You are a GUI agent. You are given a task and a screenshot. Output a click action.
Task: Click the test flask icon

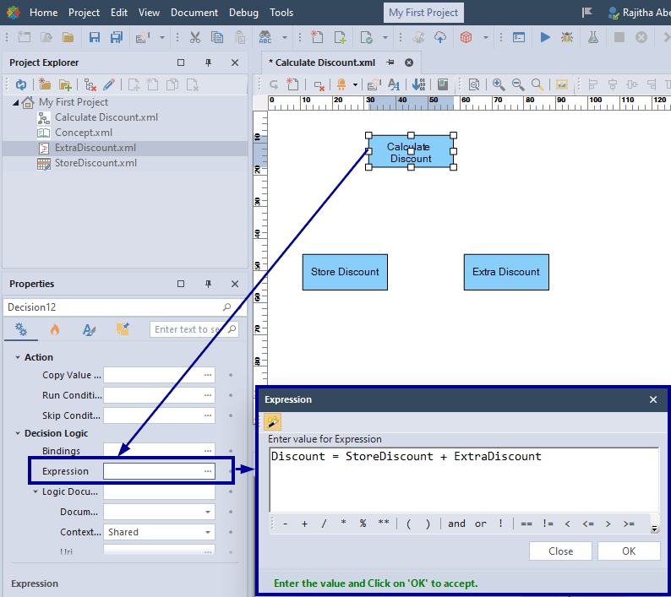(x=593, y=38)
